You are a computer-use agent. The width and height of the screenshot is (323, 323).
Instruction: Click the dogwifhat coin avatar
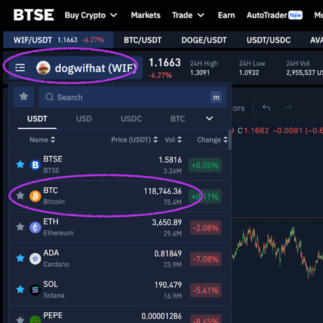tap(43, 68)
